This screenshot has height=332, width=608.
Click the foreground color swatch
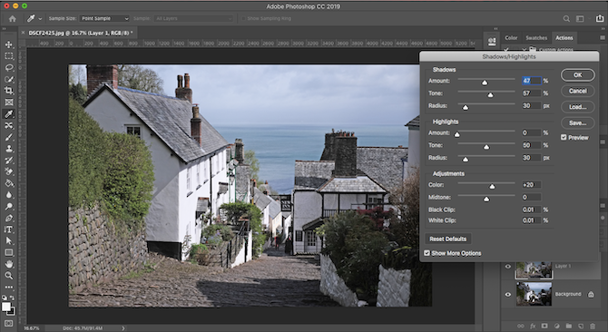6,307
